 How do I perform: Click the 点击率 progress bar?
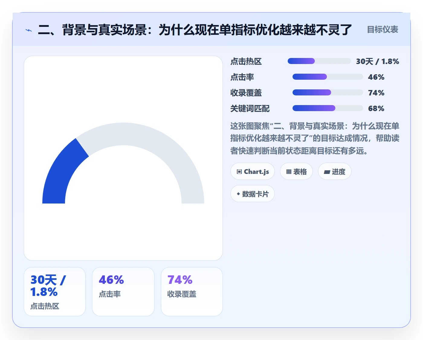328,77
